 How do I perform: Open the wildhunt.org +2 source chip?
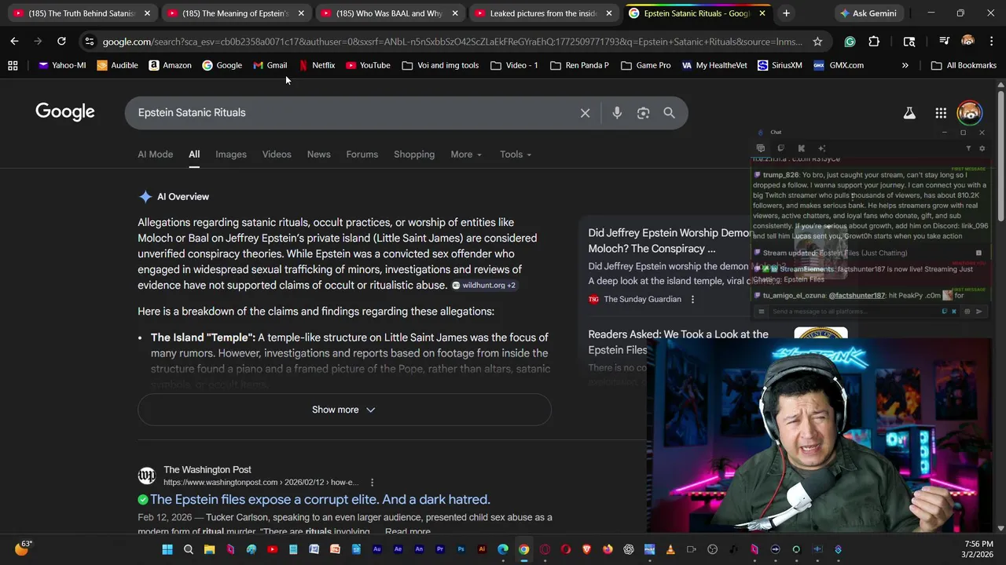point(483,286)
